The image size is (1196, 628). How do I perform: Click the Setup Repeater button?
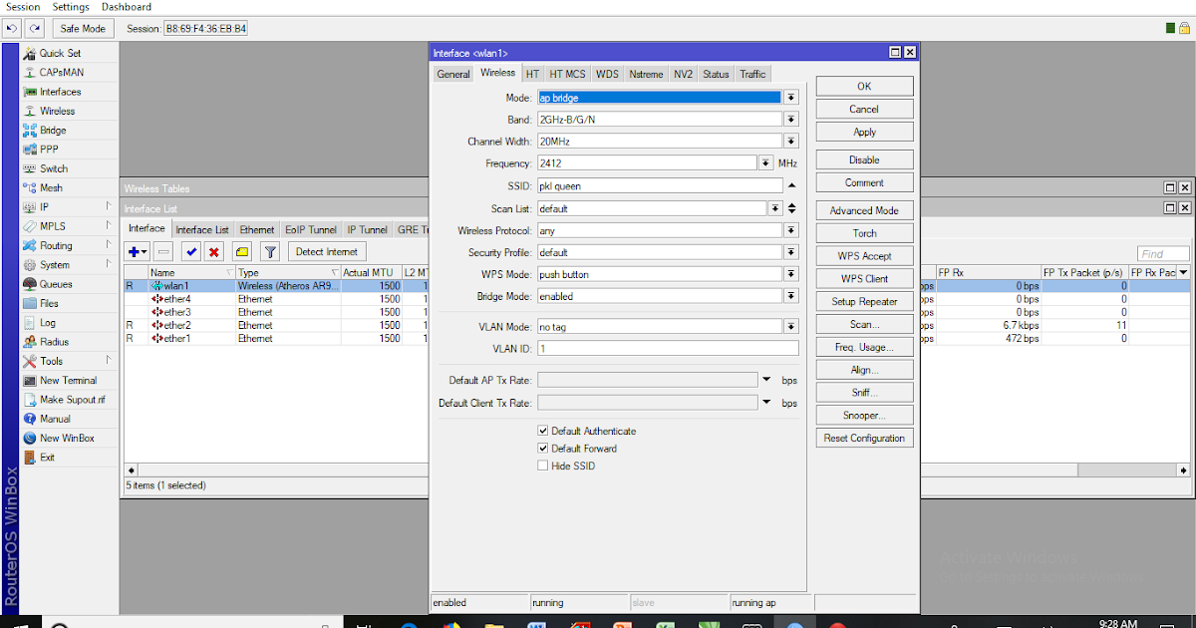pyautogui.click(x=864, y=301)
